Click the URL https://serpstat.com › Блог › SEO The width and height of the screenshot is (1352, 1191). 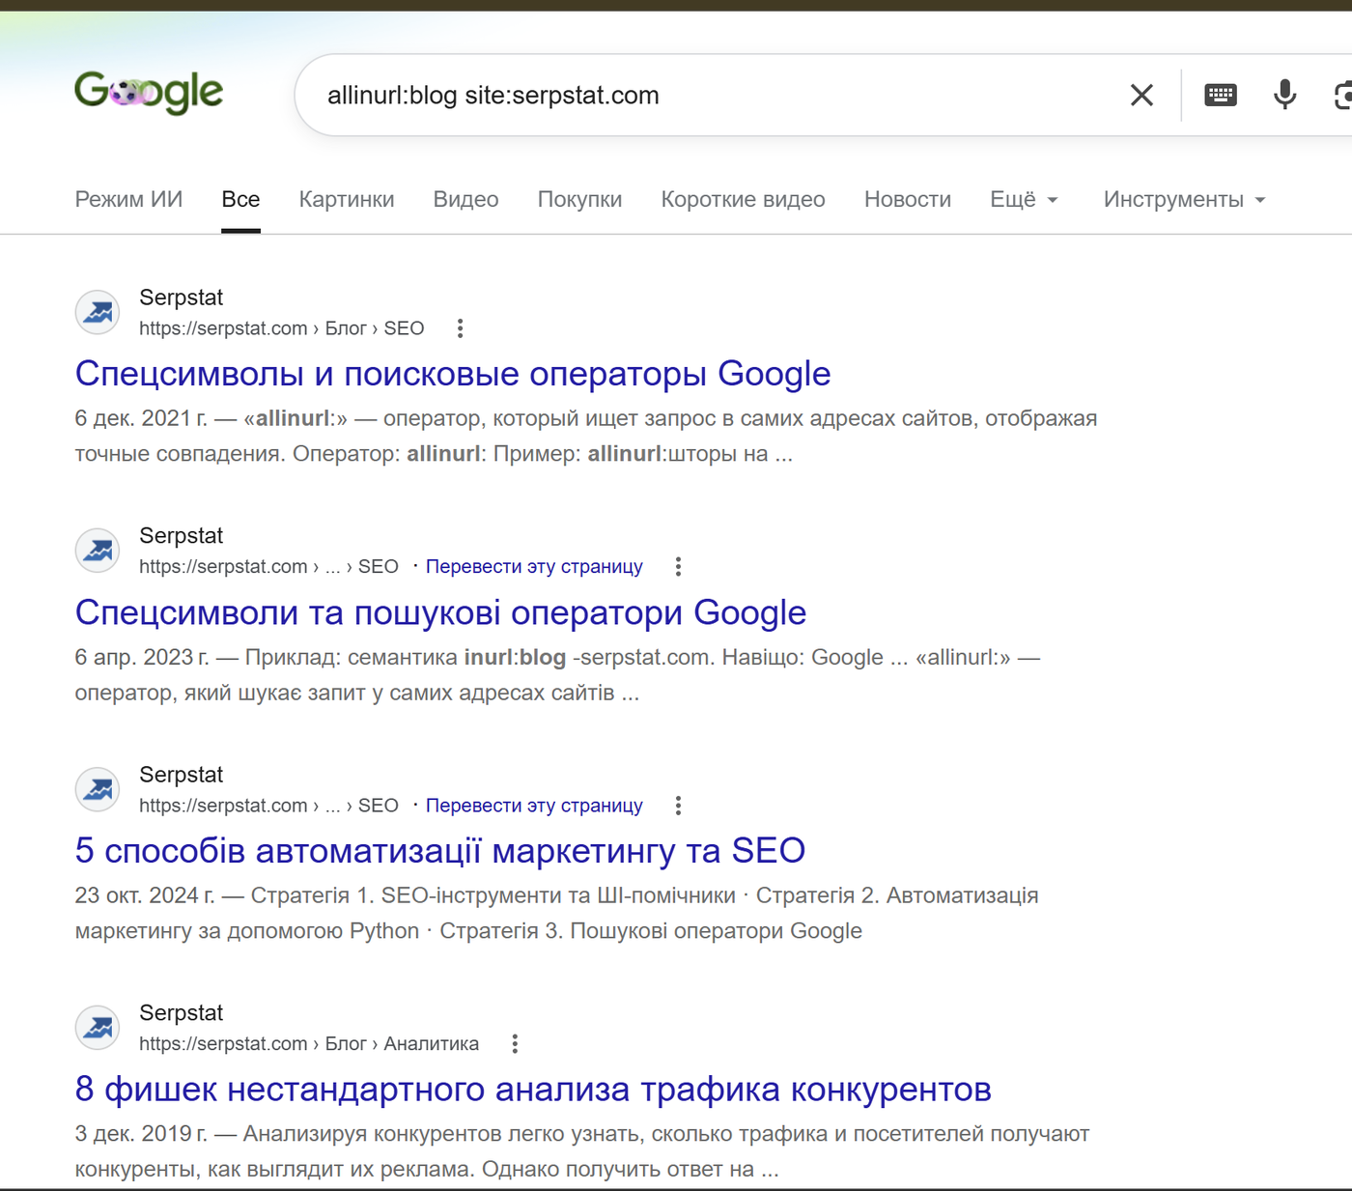[282, 328]
